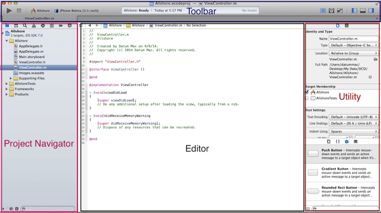Toggle the utilities panel visibility
The width and height of the screenshot is (381, 213).
tap(371, 11)
